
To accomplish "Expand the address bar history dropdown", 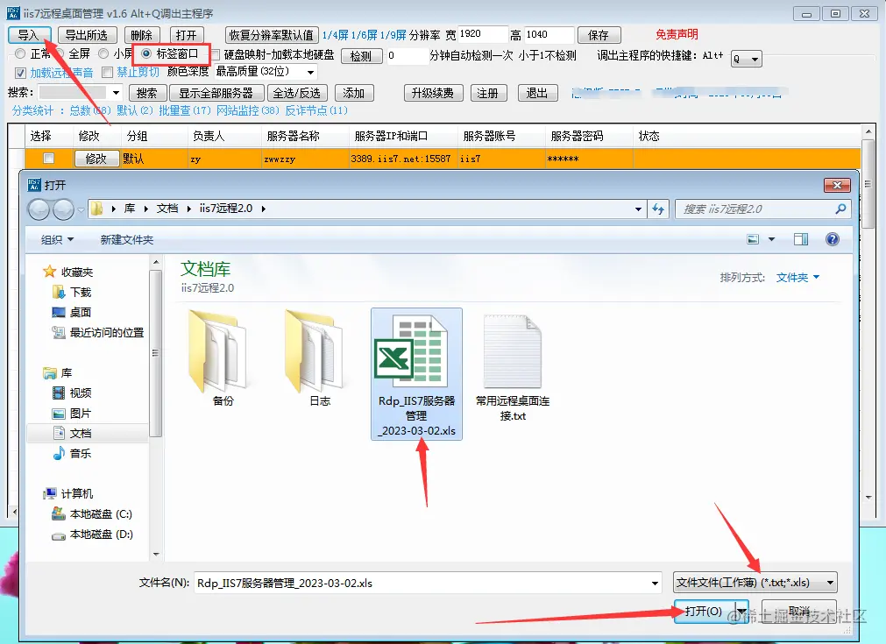I will pos(638,209).
